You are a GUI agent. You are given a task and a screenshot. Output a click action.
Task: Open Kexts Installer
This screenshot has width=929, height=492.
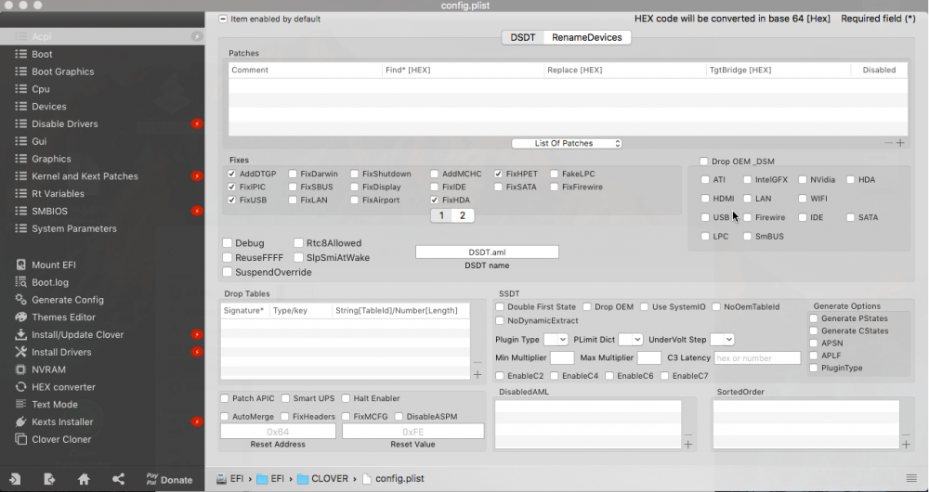click(54, 421)
